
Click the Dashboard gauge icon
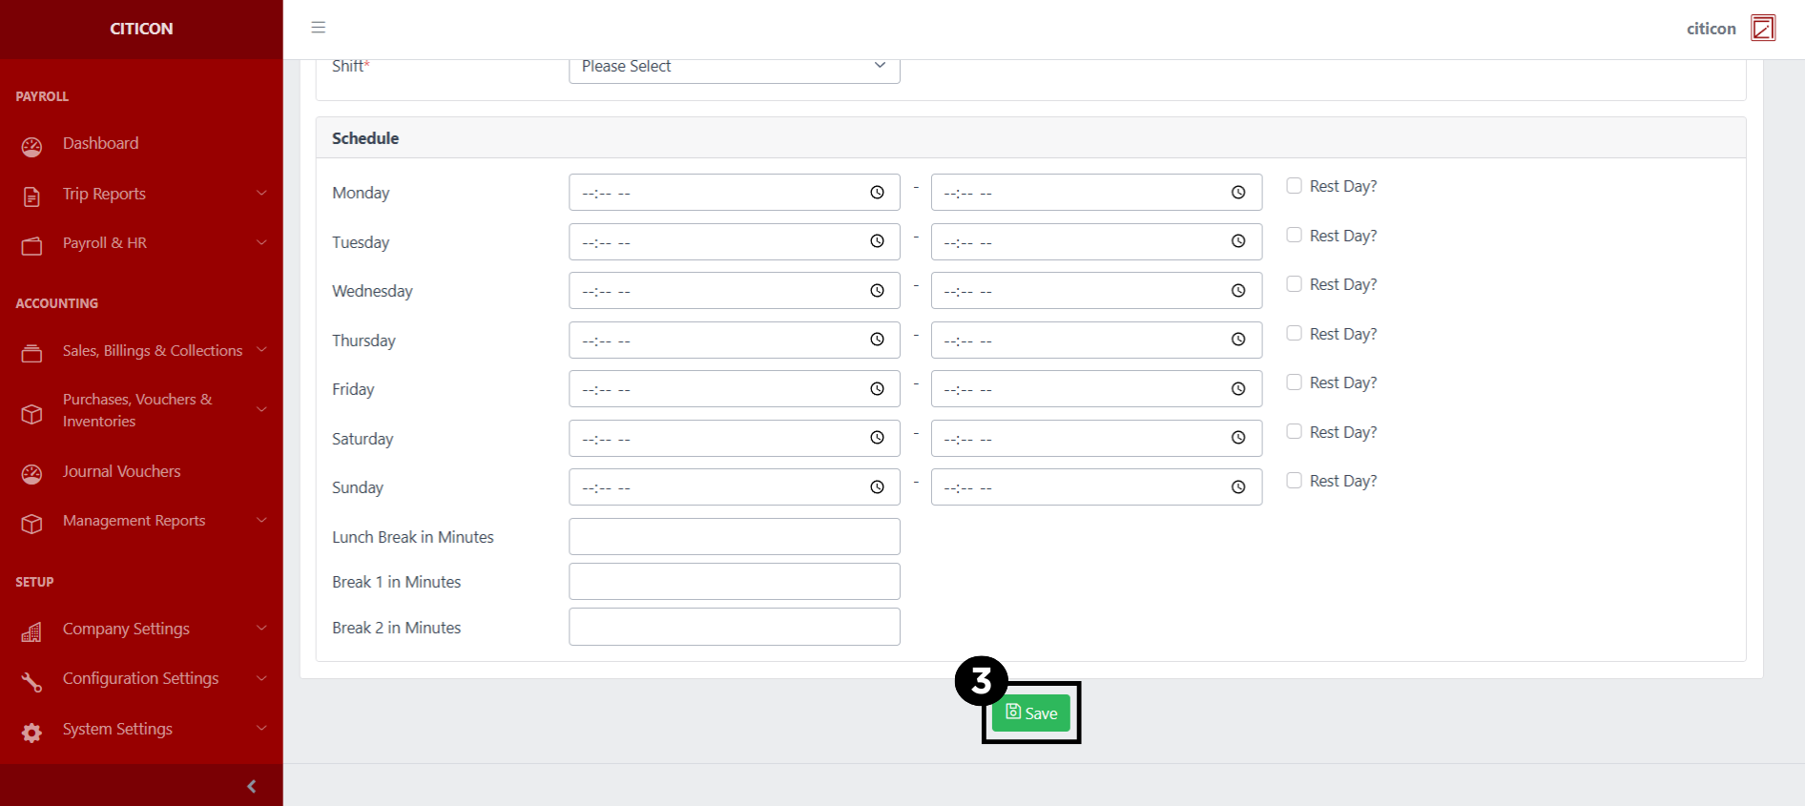pyautogui.click(x=31, y=147)
